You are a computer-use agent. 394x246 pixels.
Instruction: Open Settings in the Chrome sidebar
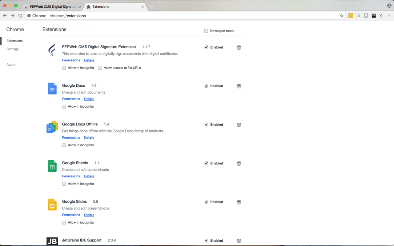click(13, 49)
